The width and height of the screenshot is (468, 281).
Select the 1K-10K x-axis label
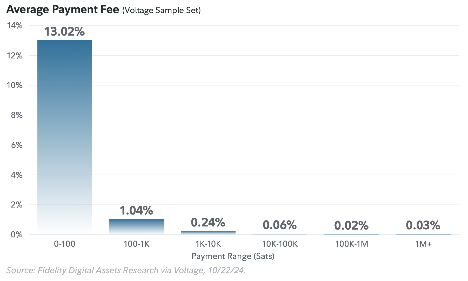[208, 244]
